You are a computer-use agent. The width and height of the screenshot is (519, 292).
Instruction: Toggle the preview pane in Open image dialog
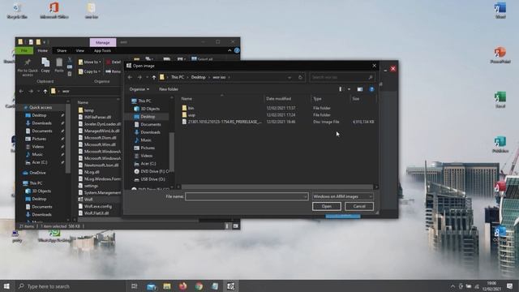point(360,89)
